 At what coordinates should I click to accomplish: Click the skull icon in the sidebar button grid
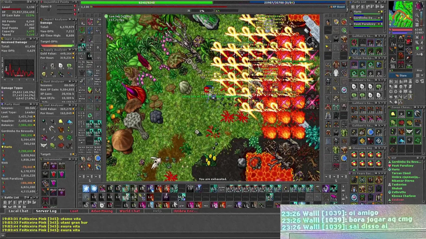click(x=401, y=86)
